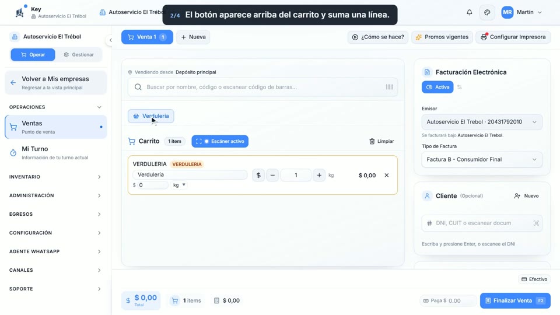Open Mi Turno page
Image resolution: width=560 pixels, height=315 pixels.
pos(56,153)
